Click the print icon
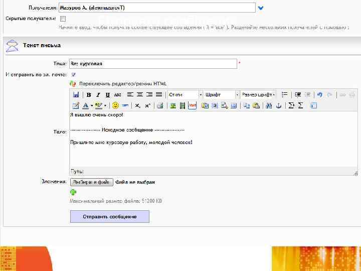The height and width of the screenshot is (271, 361). click(x=160, y=105)
